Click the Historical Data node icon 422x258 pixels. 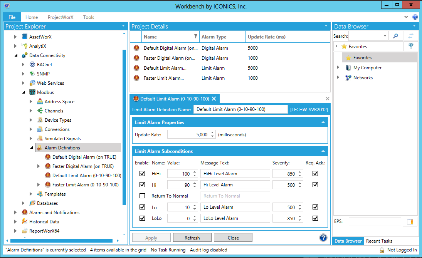click(x=25, y=222)
